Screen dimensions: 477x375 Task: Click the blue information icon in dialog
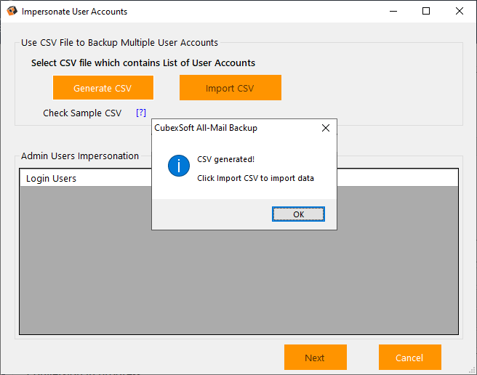(x=179, y=166)
